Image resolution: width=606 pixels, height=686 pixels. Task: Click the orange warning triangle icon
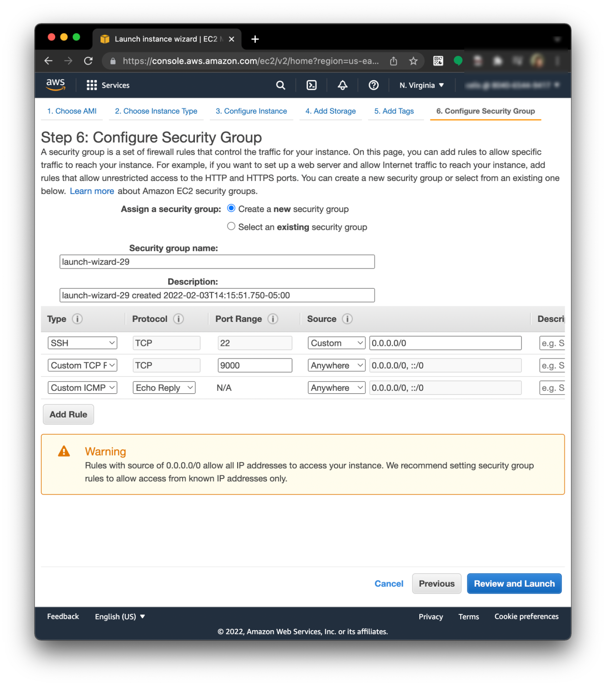[x=64, y=451]
